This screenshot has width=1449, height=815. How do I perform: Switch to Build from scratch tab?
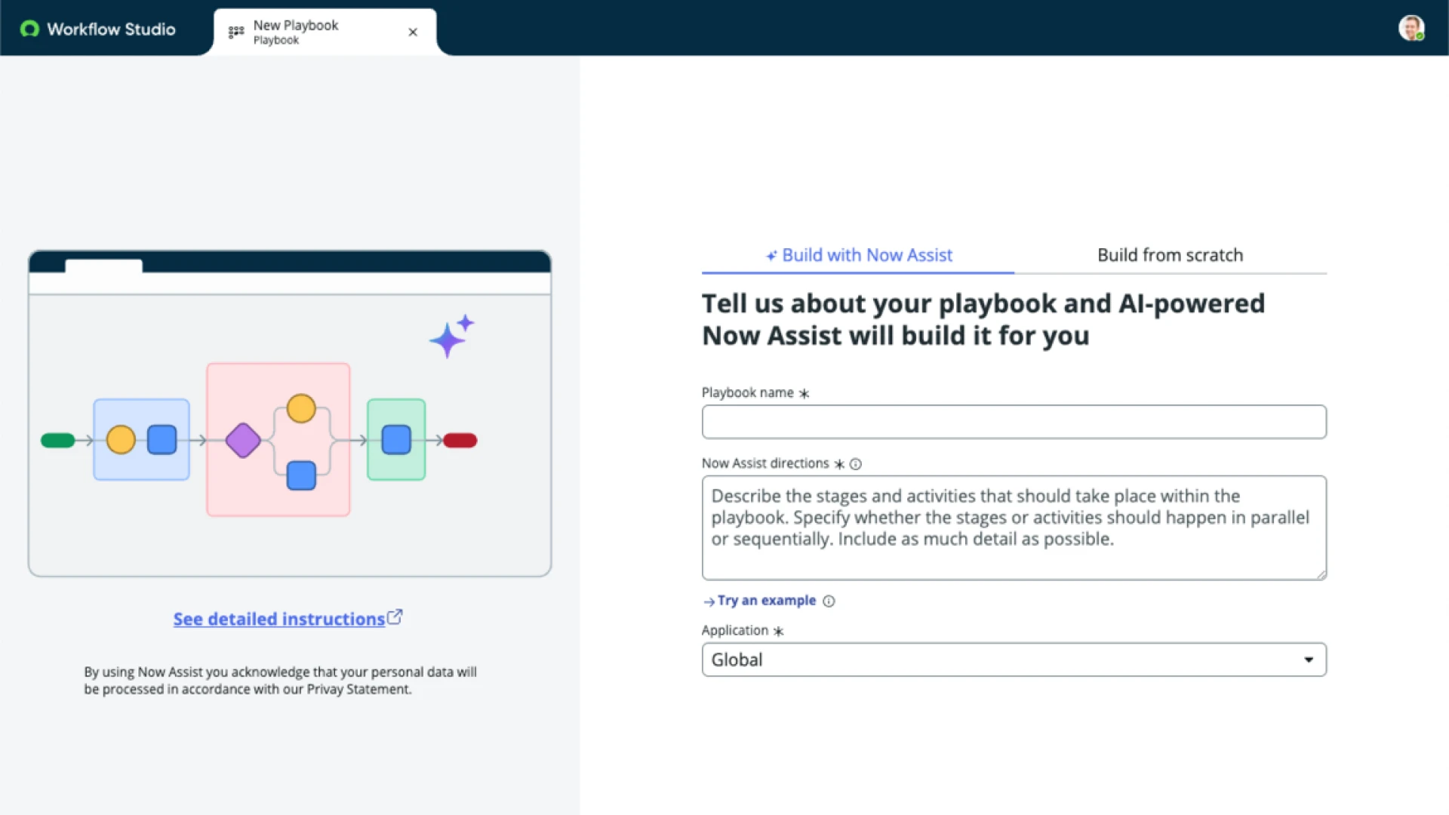pos(1170,255)
